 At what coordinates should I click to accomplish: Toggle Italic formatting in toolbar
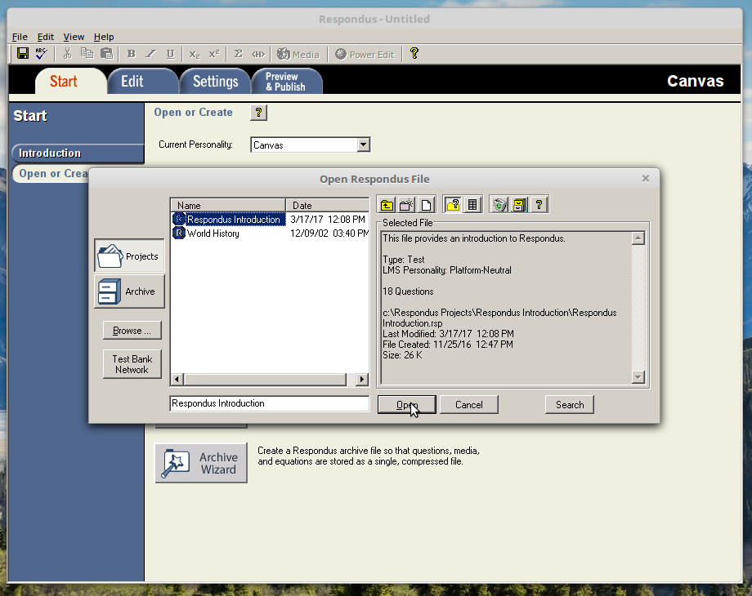coord(150,54)
